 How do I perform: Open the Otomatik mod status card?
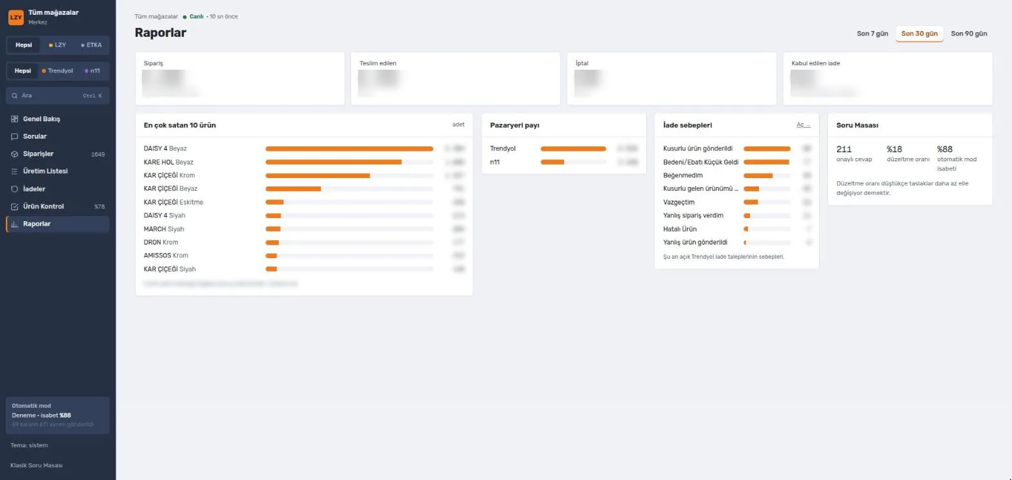pos(57,415)
